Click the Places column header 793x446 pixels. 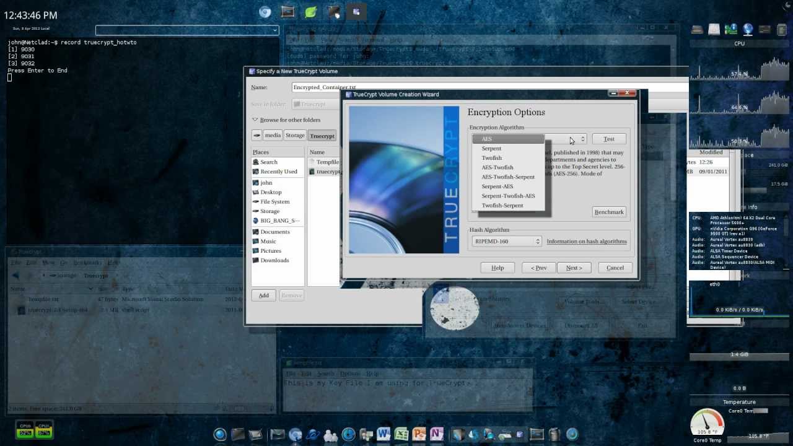coord(278,152)
